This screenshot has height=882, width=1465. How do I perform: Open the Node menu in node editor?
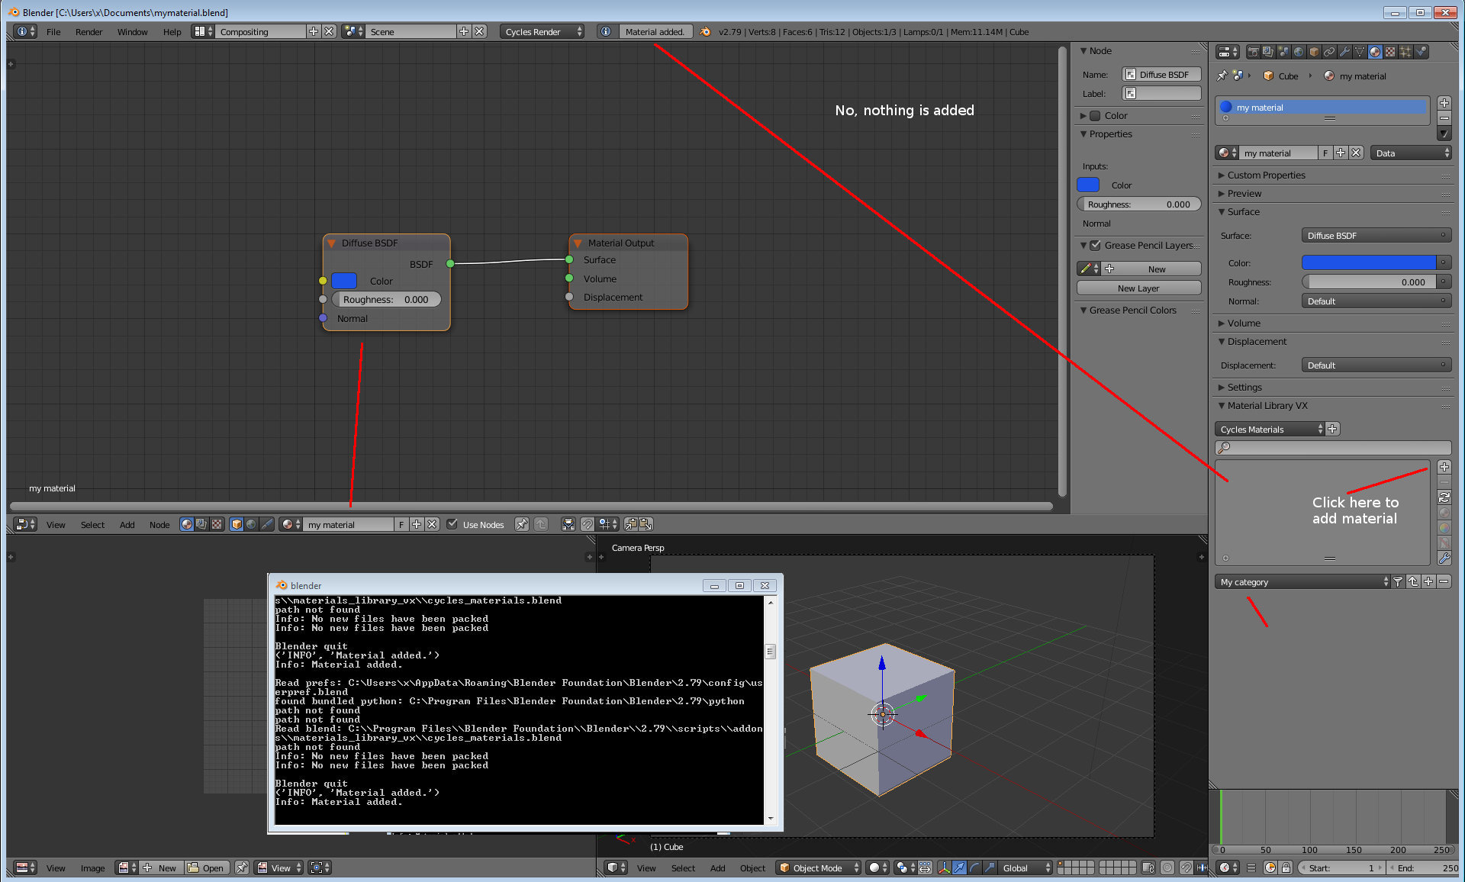click(x=159, y=524)
